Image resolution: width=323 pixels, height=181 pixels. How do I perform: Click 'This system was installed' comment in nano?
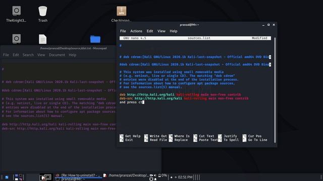(172, 72)
